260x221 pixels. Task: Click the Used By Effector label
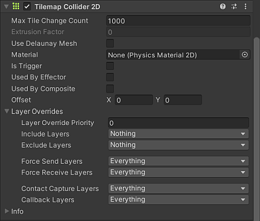click(39, 77)
